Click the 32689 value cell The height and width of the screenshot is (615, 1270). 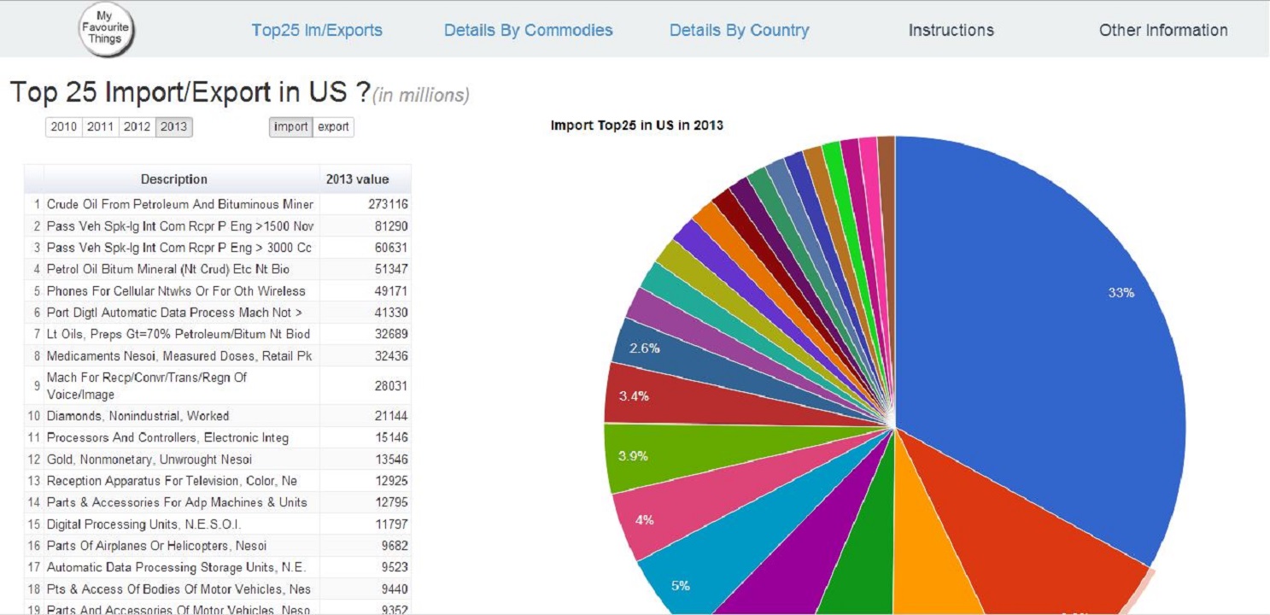pyautogui.click(x=366, y=334)
